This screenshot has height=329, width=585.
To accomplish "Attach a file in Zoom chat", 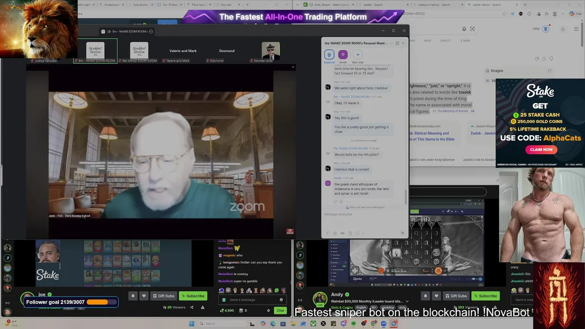I will point(350,233).
